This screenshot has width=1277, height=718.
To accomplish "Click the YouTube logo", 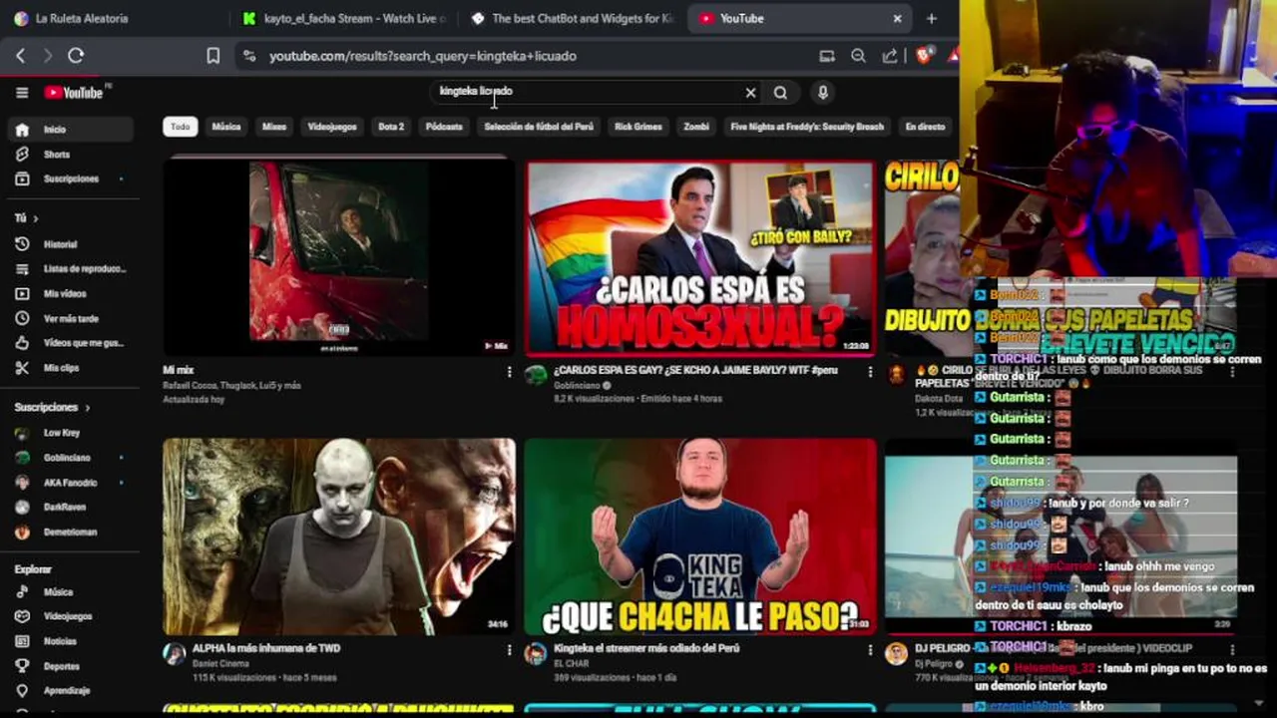I will point(74,93).
